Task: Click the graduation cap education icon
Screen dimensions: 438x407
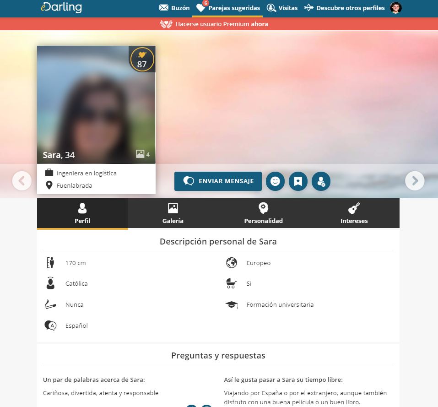Action: [x=232, y=304]
